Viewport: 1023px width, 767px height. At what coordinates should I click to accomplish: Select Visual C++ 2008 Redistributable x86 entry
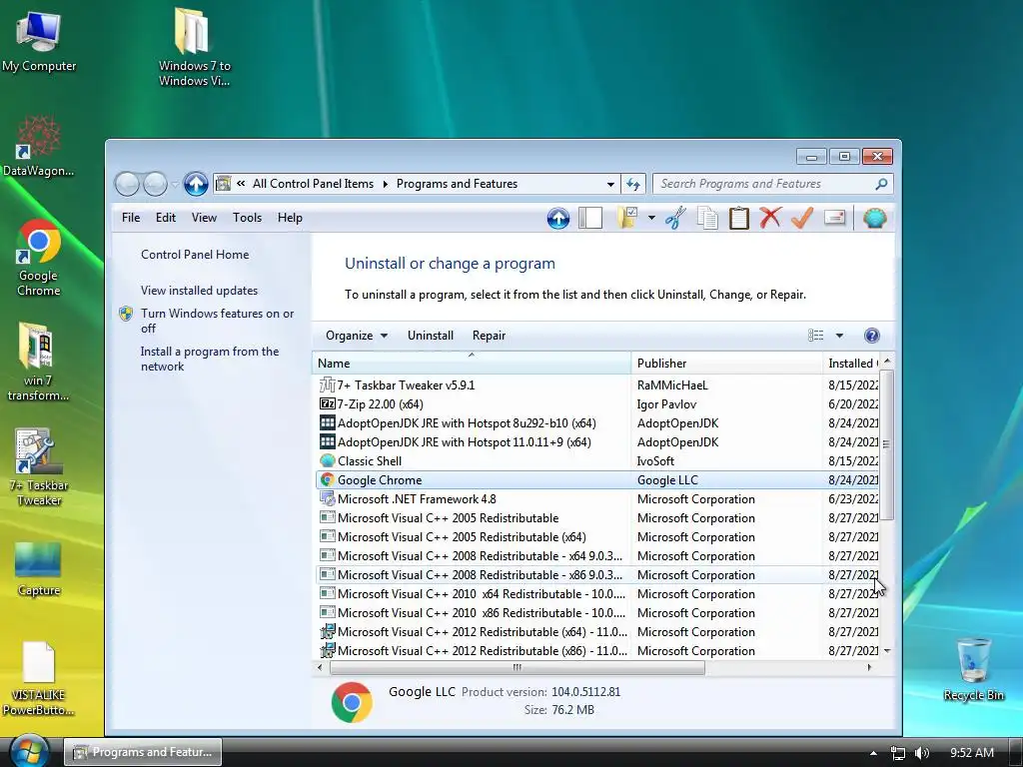[x=597, y=574]
